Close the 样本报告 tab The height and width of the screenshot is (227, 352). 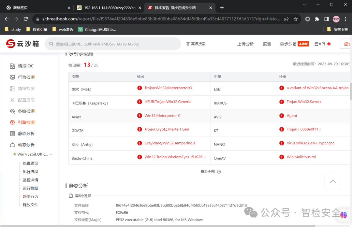pos(211,8)
